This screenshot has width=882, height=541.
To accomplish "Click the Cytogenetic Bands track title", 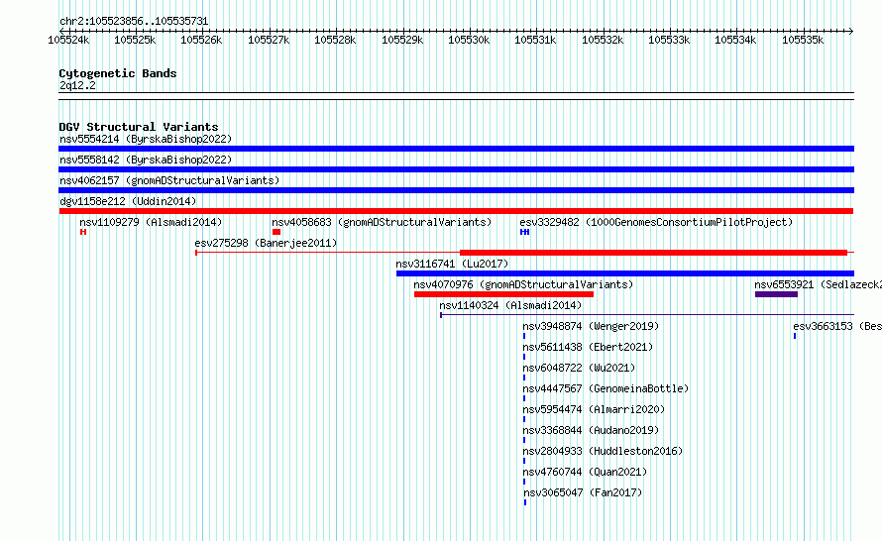I will (118, 73).
